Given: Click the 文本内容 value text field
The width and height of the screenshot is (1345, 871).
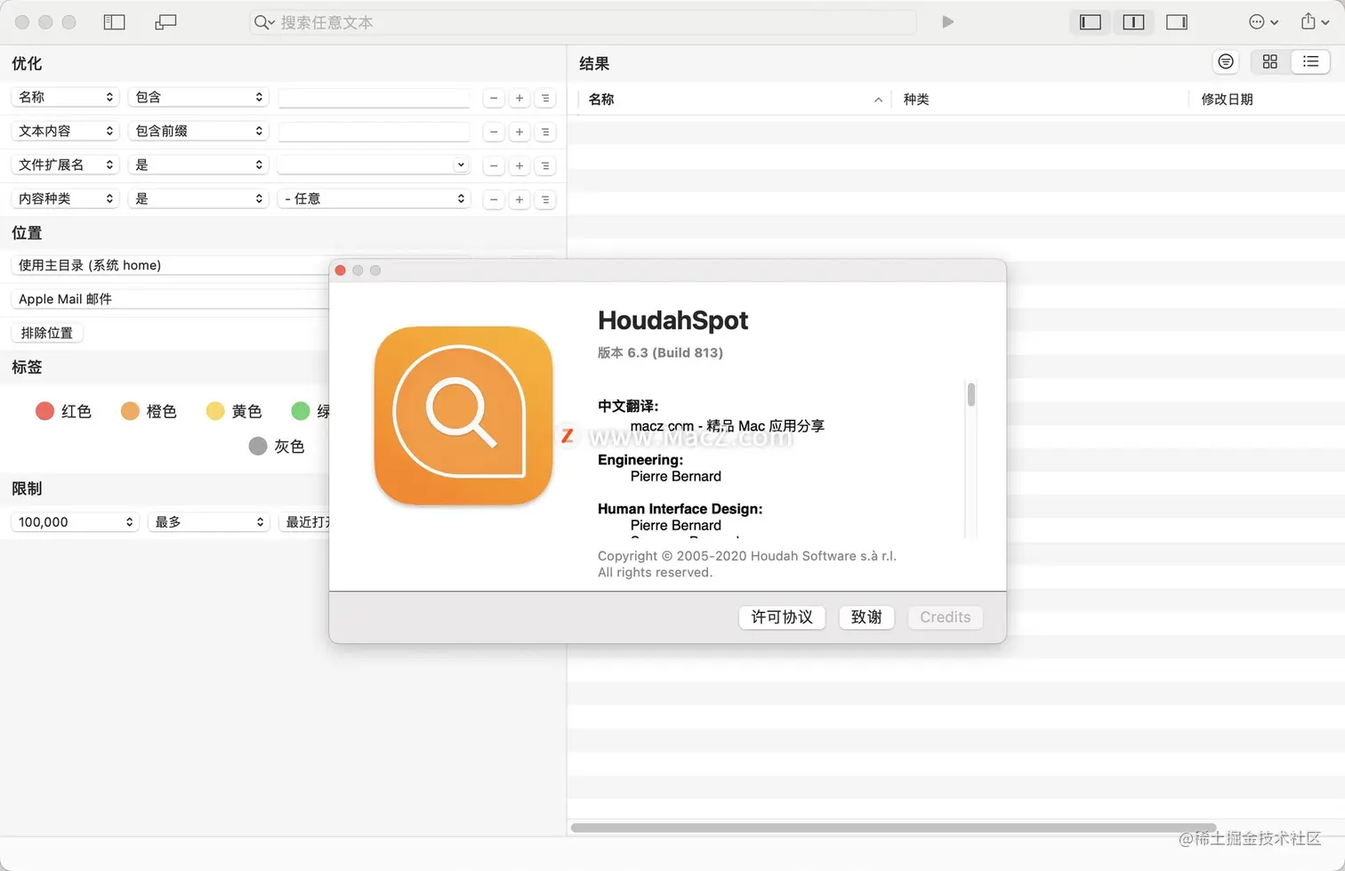Looking at the screenshot, I should [374, 132].
